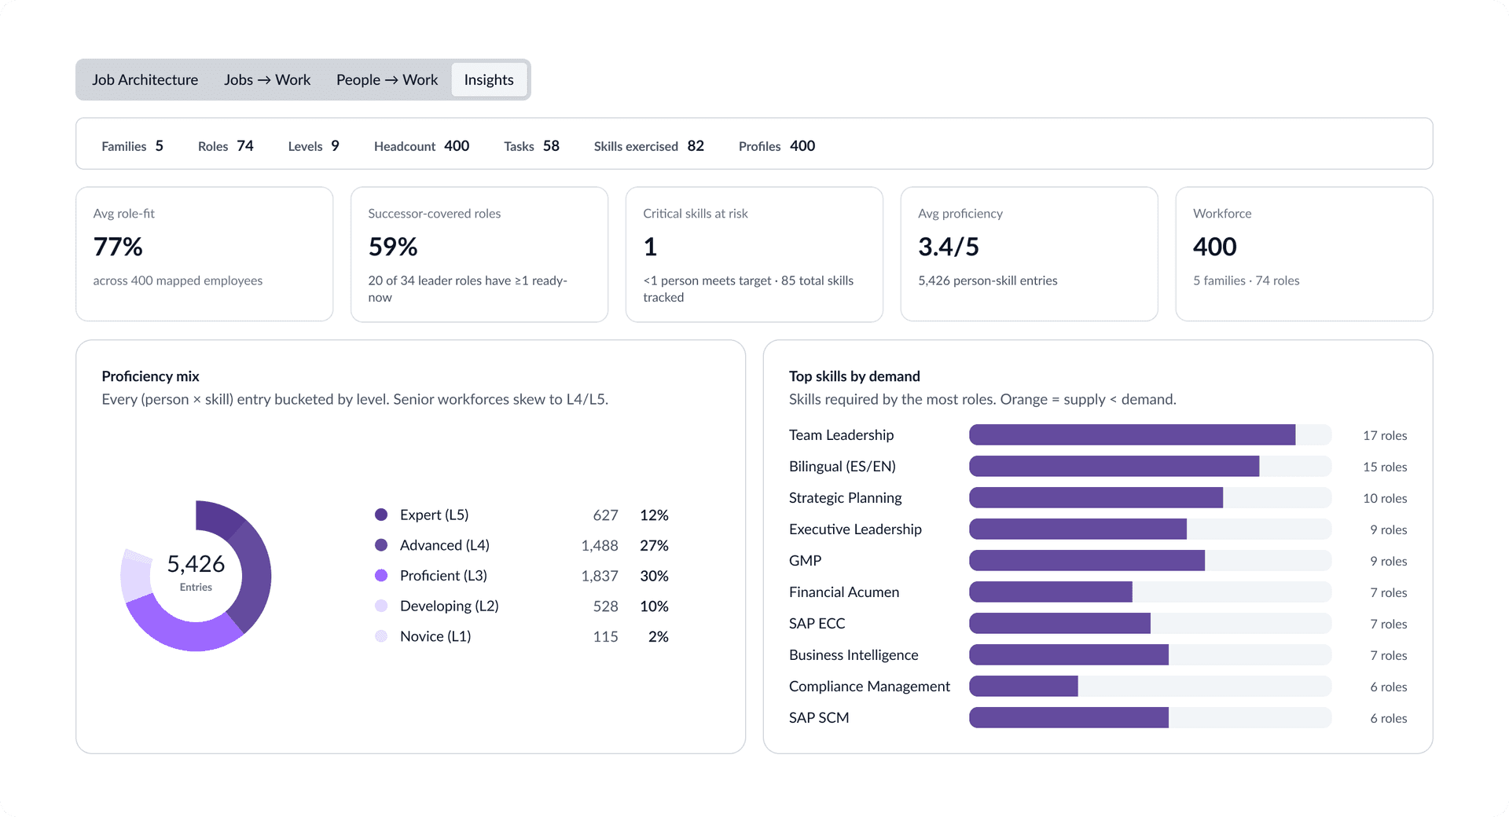Click the GMP skill label
This screenshot has height=817, width=1509.
tap(805, 561)
